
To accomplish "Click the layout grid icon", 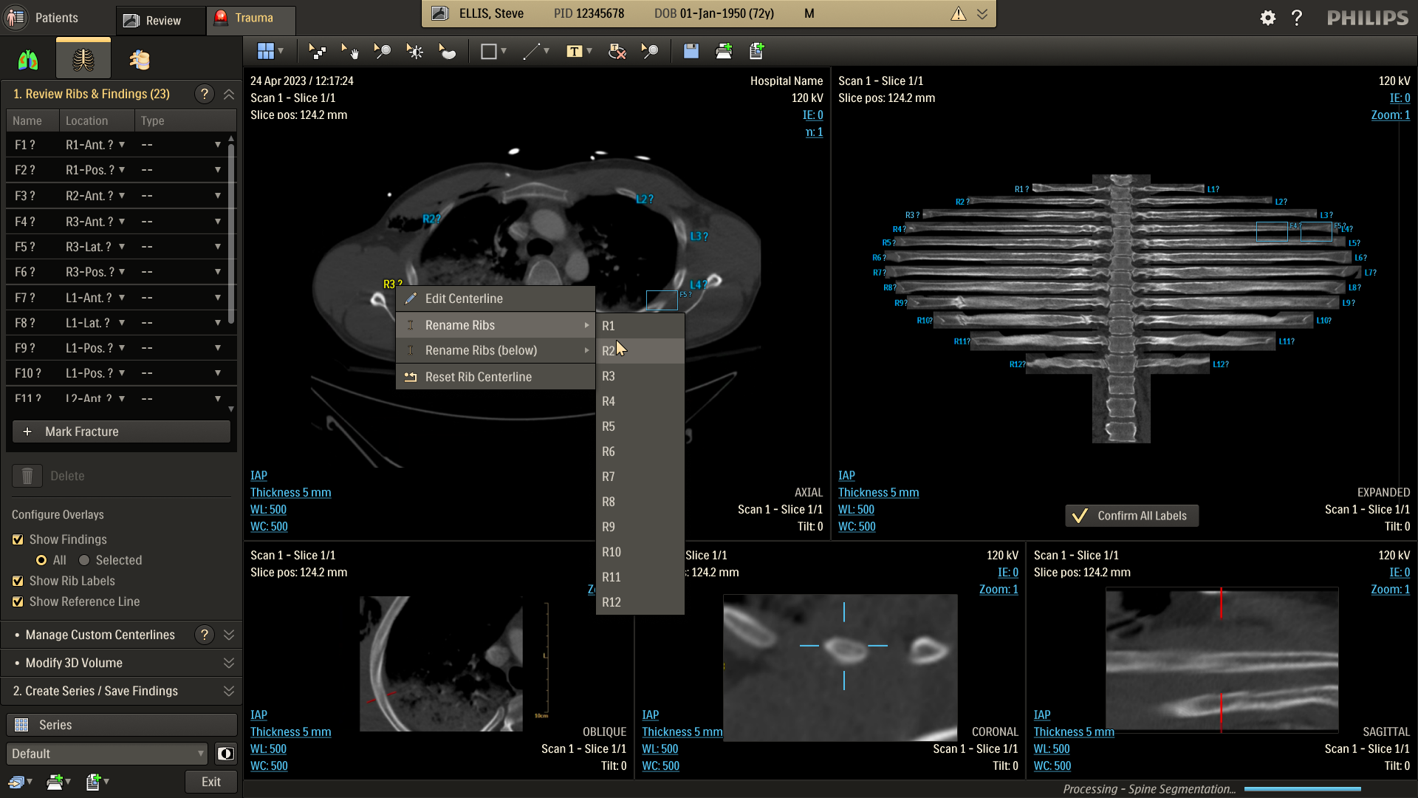I will click(266, 52).
